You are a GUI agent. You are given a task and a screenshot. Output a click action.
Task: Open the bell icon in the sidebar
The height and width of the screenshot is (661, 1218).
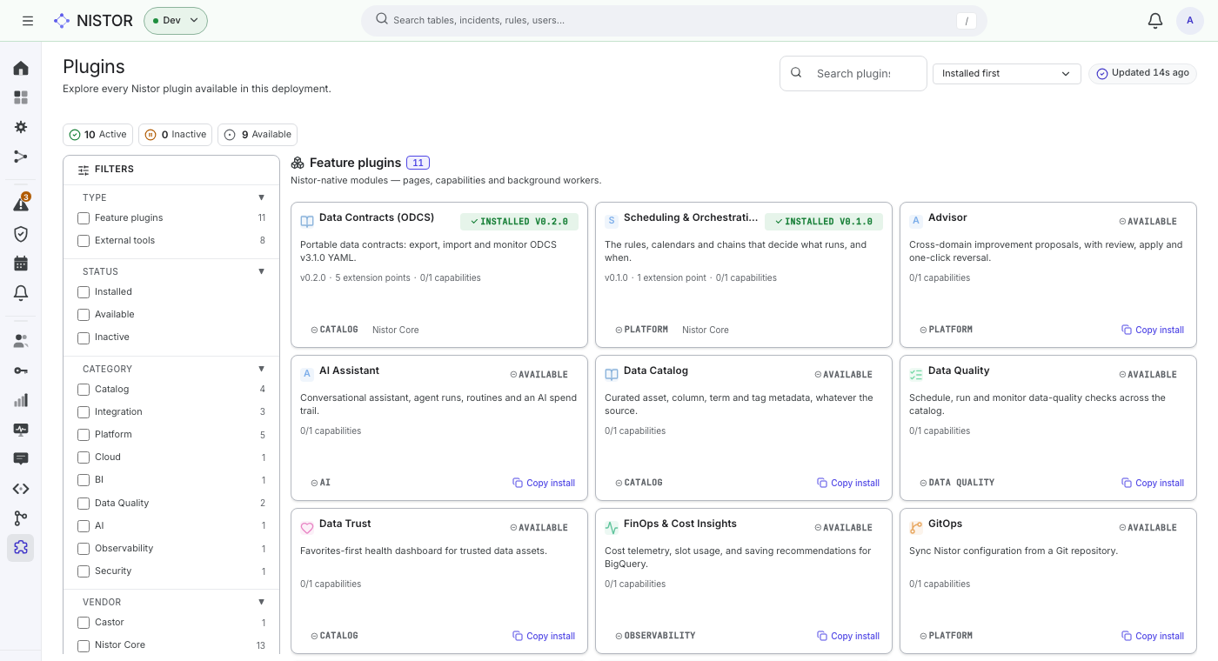tap(21, 293)
